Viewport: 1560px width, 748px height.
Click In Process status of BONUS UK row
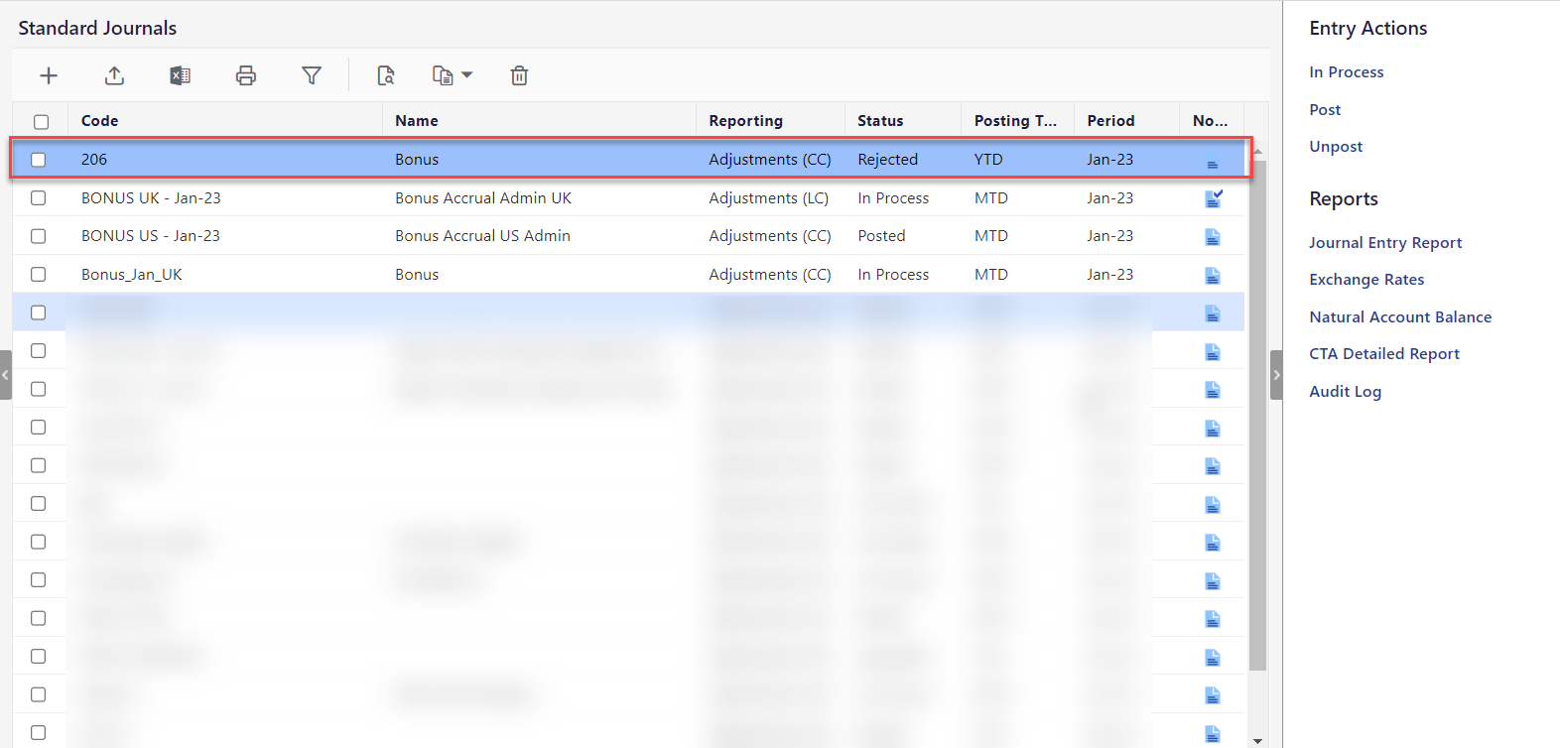pos(893,197)
